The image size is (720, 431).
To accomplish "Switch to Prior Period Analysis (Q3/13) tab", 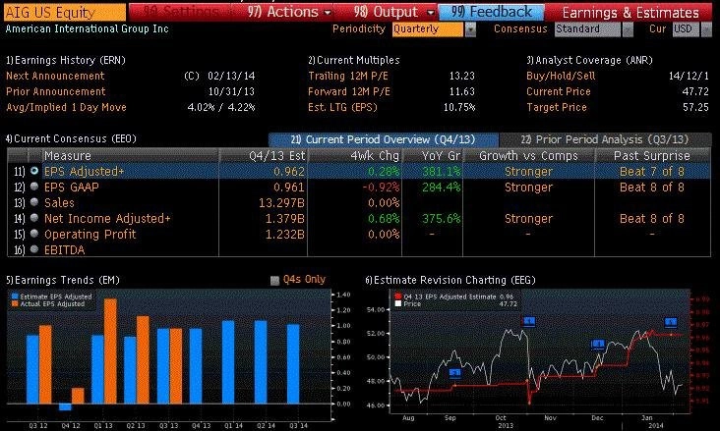I will 605,139.
